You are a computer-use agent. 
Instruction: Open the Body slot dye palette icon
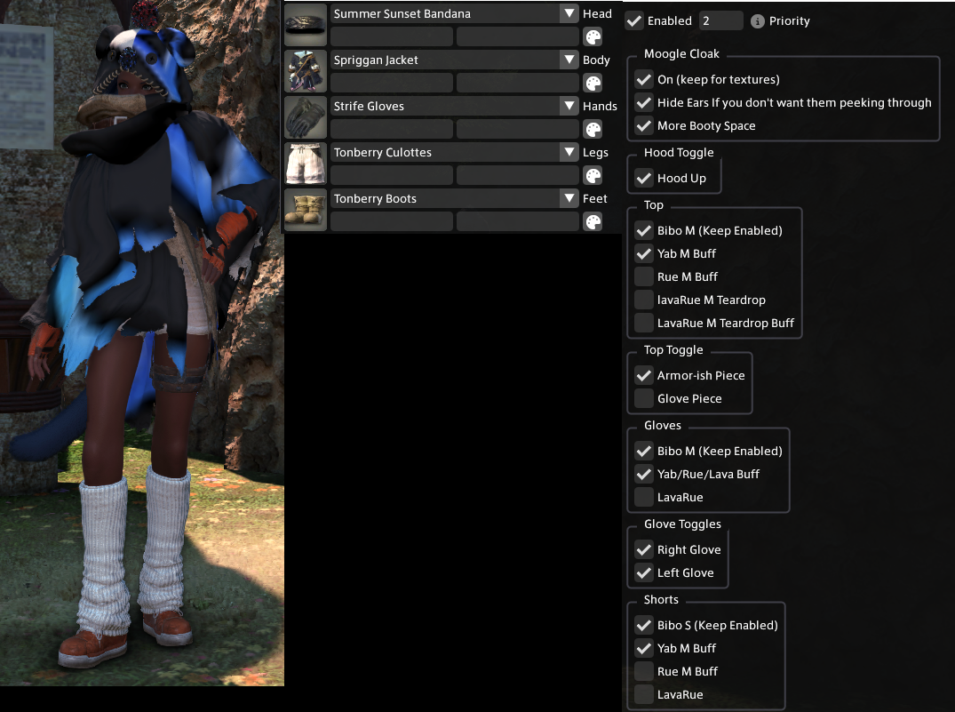[593, 83]
